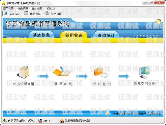
Task: Open 自动提示信息 (共1项) status entry
Action: (22, 121)
